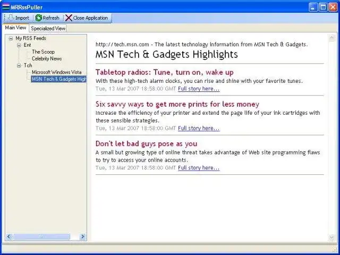Select the Celebrity News feed
This screenshot has height=255, width=340.
click(47, 58)
